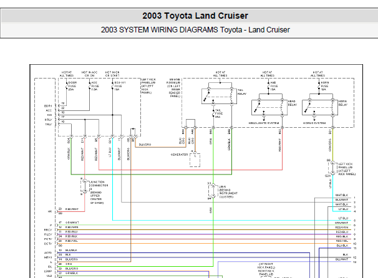Viewport: 378px width, 278px height.
Task: Click the RLCY terminal label
Action: 48,234
